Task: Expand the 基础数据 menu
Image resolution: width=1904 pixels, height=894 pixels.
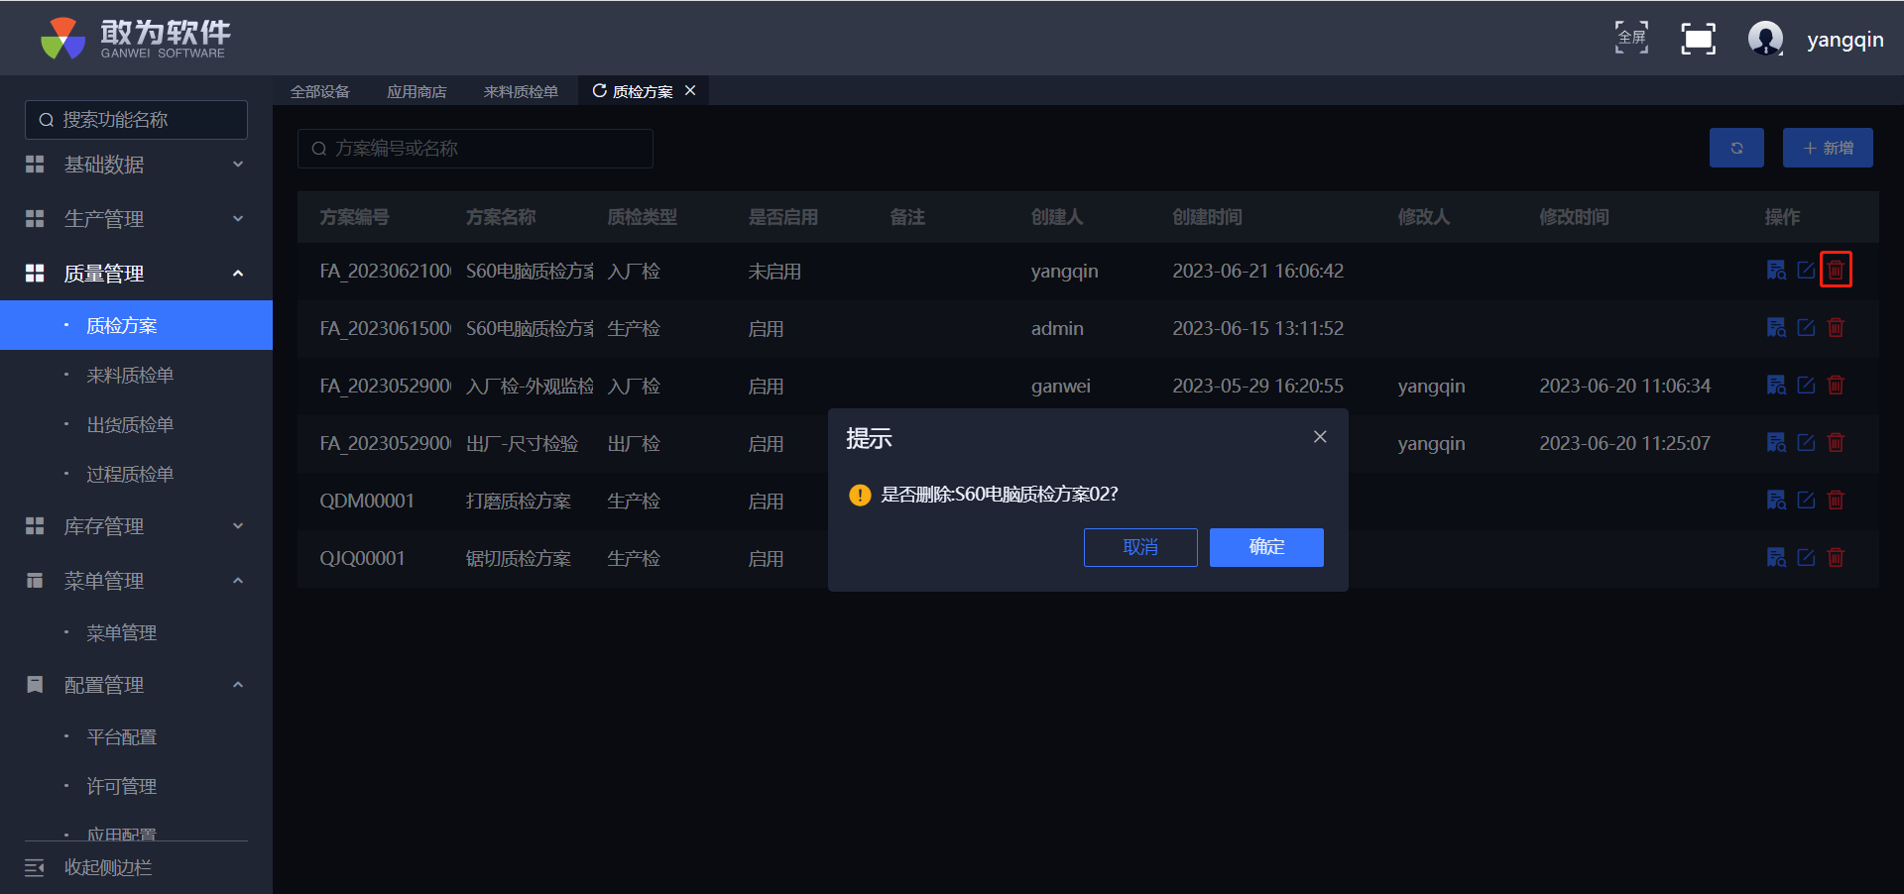Action: tap(136, 165)
